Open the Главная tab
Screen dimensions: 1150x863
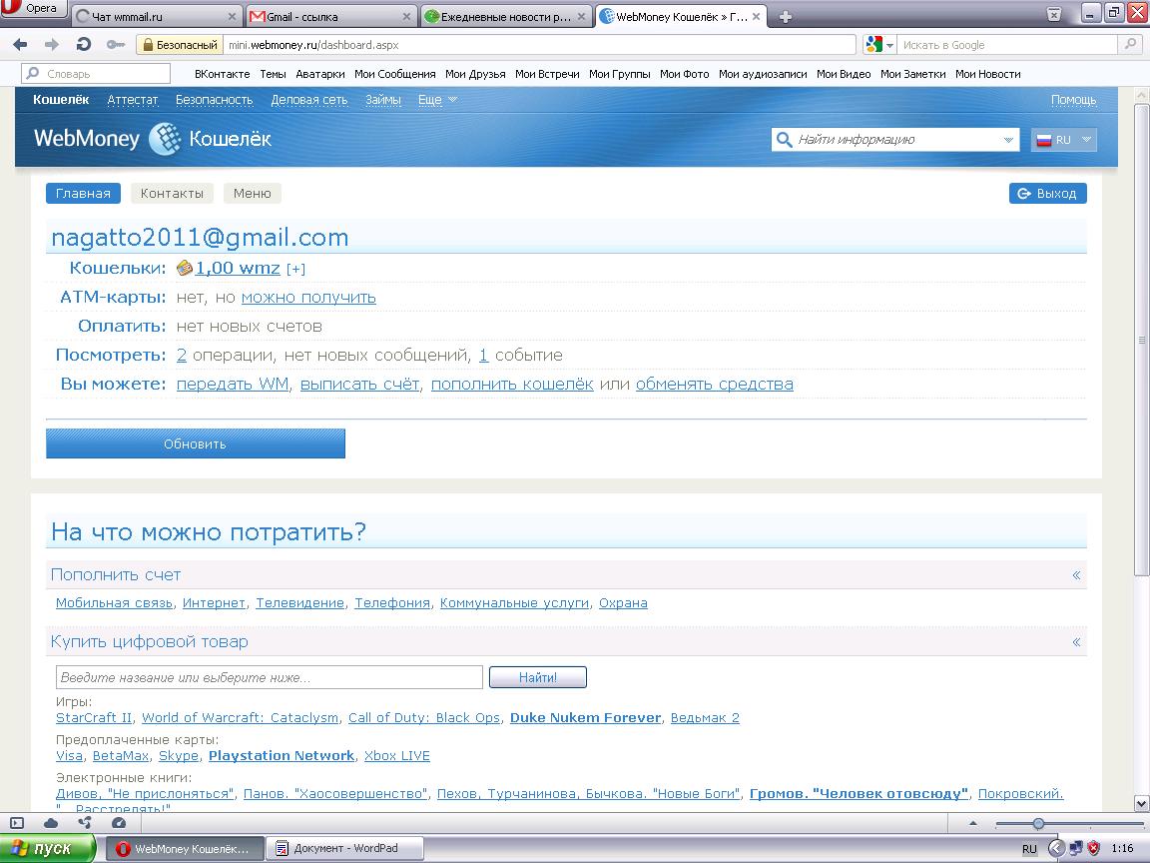pyautogui.click(x=83, y=193)
